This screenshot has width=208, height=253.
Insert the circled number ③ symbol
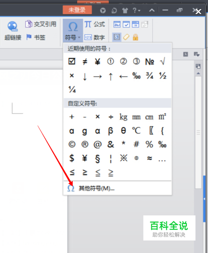[x=136, y=62]
